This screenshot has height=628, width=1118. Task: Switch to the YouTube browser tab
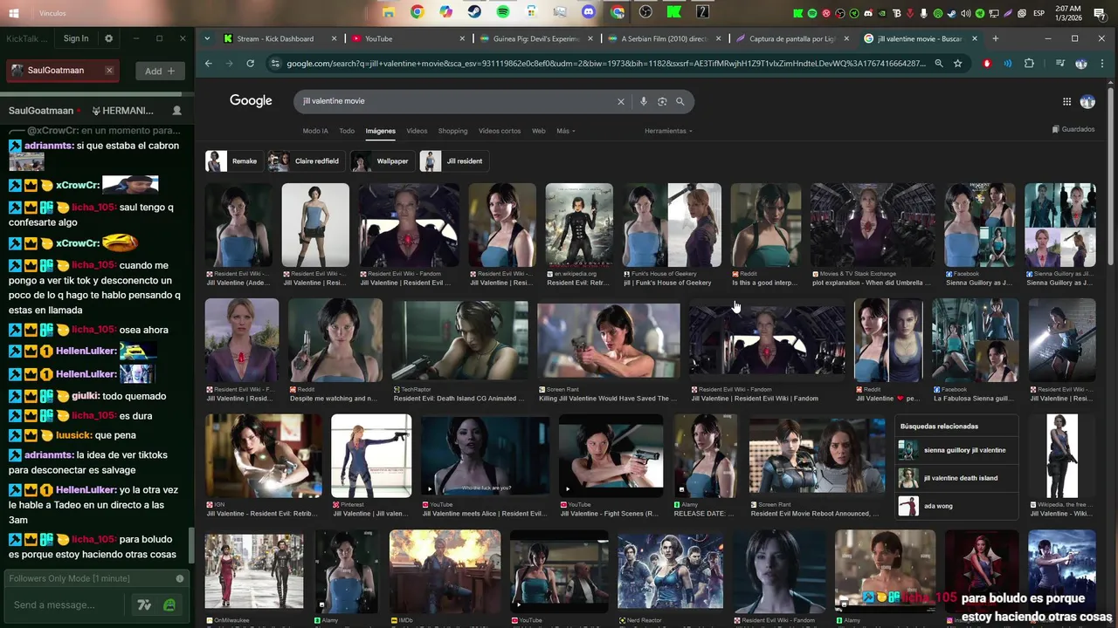tap(409, 38)
